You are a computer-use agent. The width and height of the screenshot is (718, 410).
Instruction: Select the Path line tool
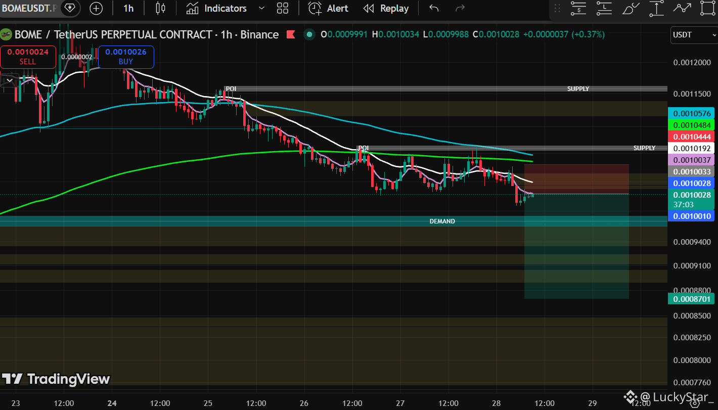coord(683,8)
